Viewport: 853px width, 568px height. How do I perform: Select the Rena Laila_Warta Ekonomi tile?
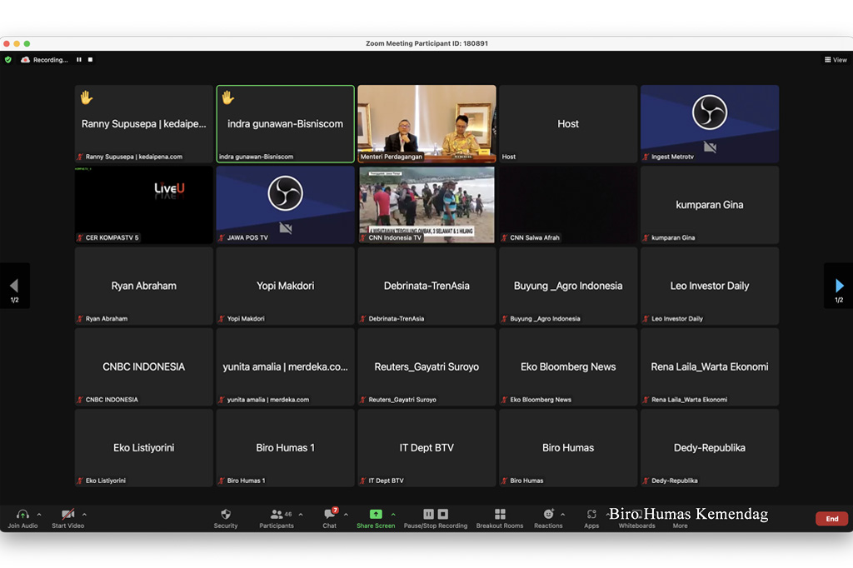pos(710,366)
